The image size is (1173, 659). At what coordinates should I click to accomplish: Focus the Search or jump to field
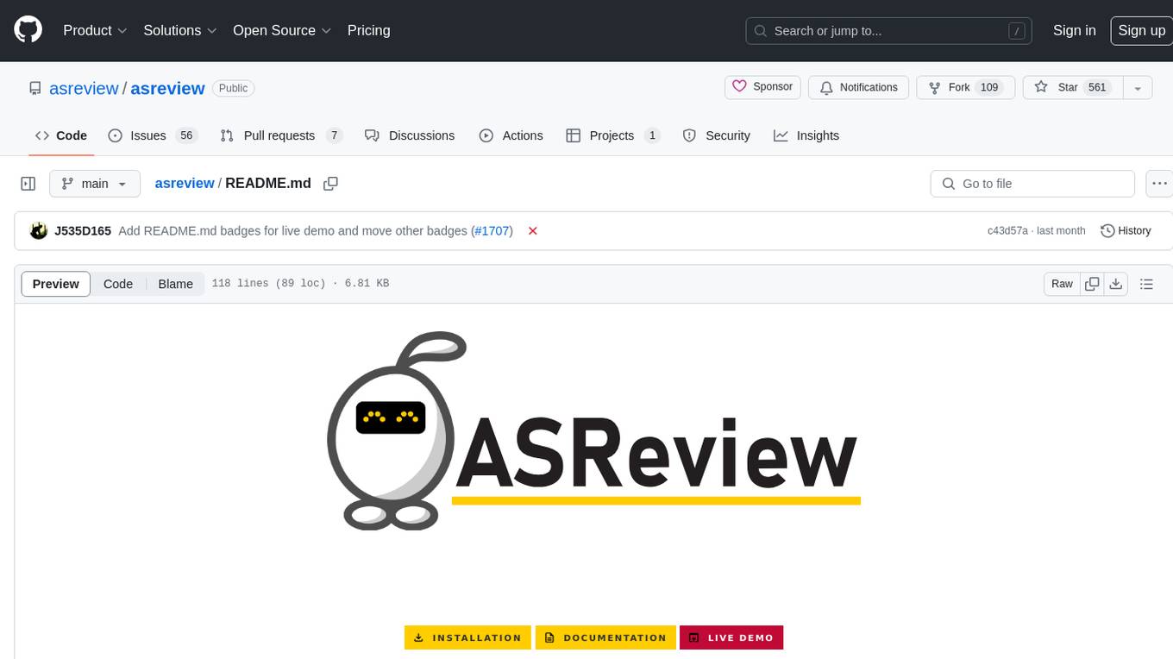[890, 31]
